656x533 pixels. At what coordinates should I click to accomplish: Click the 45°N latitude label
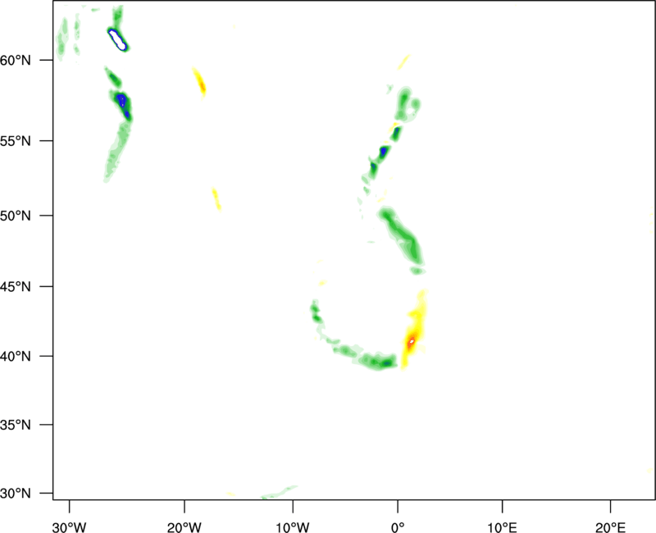tap(16, 286)
